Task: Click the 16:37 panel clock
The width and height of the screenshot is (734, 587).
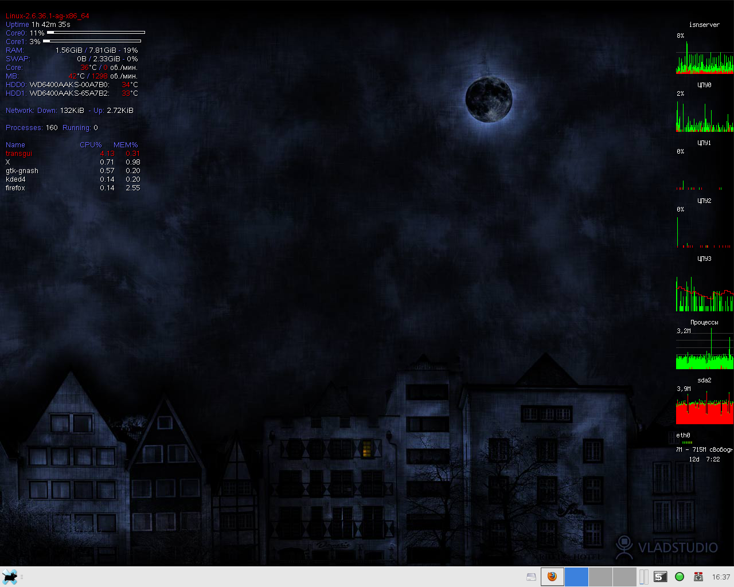Action: 721,577
